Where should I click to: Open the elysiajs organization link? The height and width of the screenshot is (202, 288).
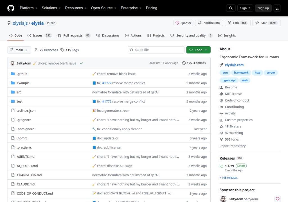click(x=20, y=23)
